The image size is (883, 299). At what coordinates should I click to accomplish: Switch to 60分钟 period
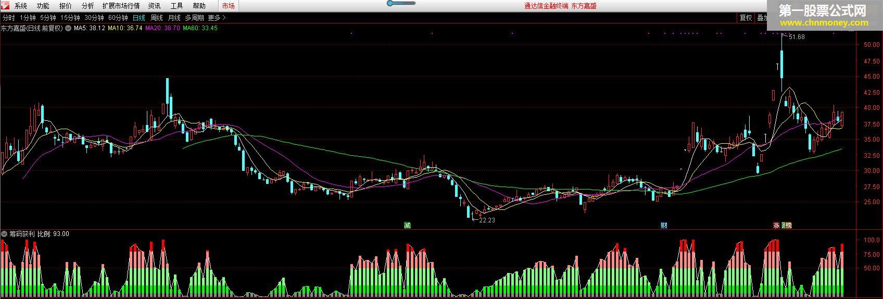118,18
